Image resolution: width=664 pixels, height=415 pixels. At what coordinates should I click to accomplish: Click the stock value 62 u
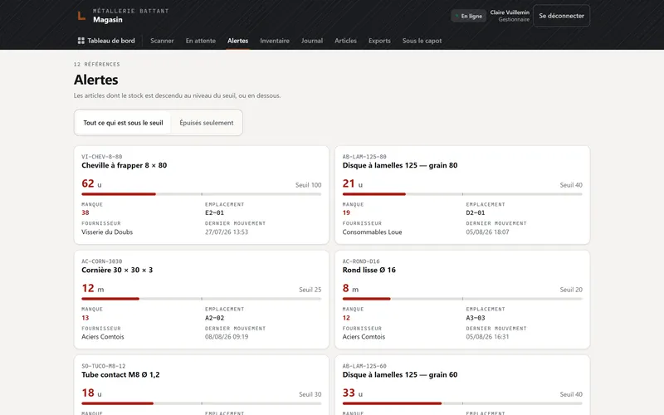(91, 183)
